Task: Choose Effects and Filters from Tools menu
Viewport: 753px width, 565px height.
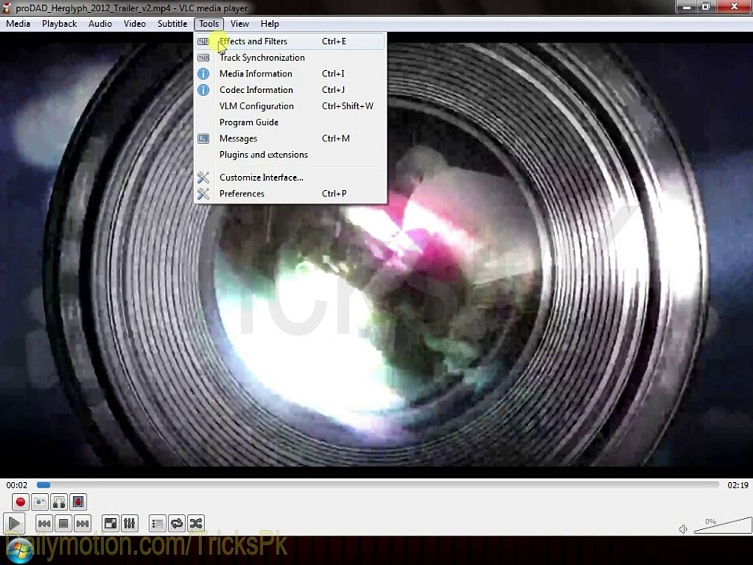Action: click(x=290, y=41)
